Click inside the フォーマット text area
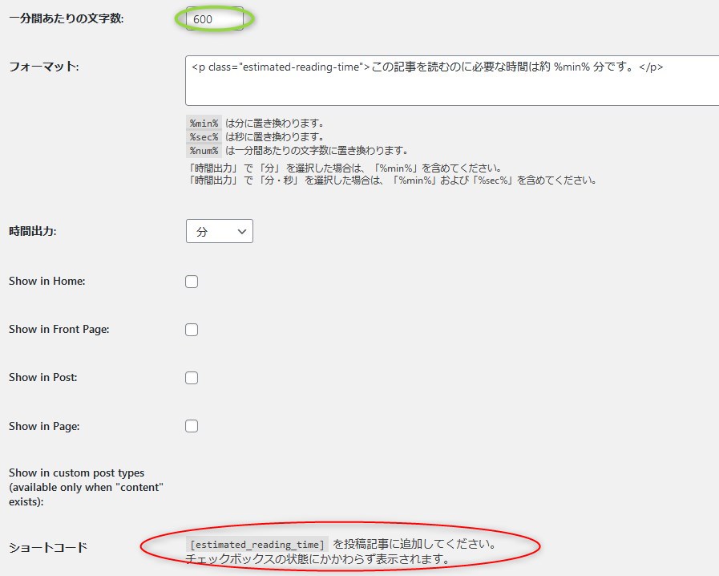The height and width of the screenshot is (576, 719). 452,81
